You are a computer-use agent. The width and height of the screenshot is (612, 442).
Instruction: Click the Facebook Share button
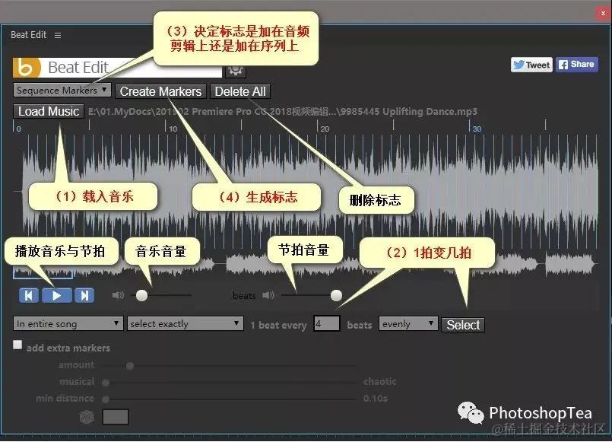click(x=577, y=65)
